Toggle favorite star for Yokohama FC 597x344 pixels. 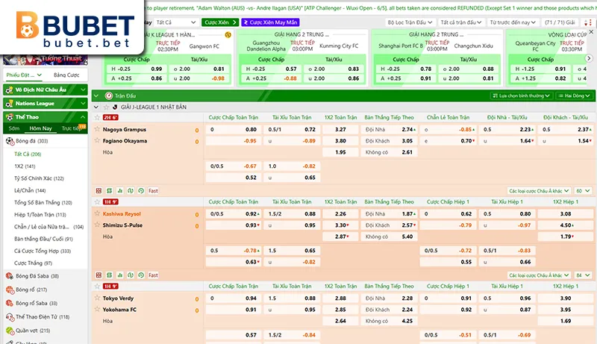97,310
